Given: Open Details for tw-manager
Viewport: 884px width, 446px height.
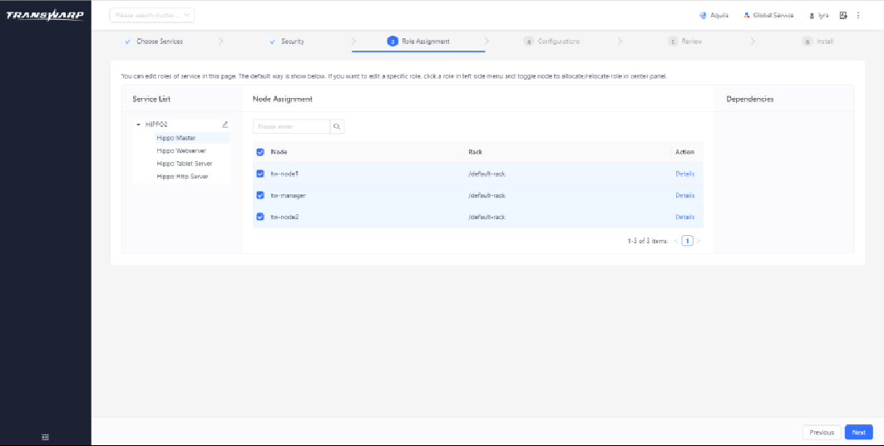Looking at the screenshot, I should [685, 195].
